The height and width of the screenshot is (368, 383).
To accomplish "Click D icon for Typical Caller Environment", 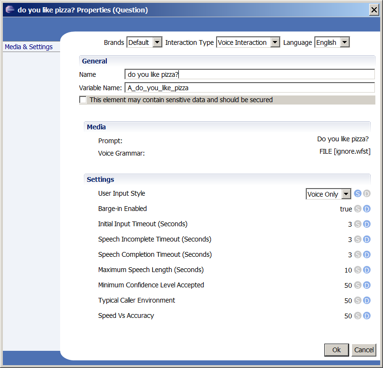I will (x=367, y=300).
